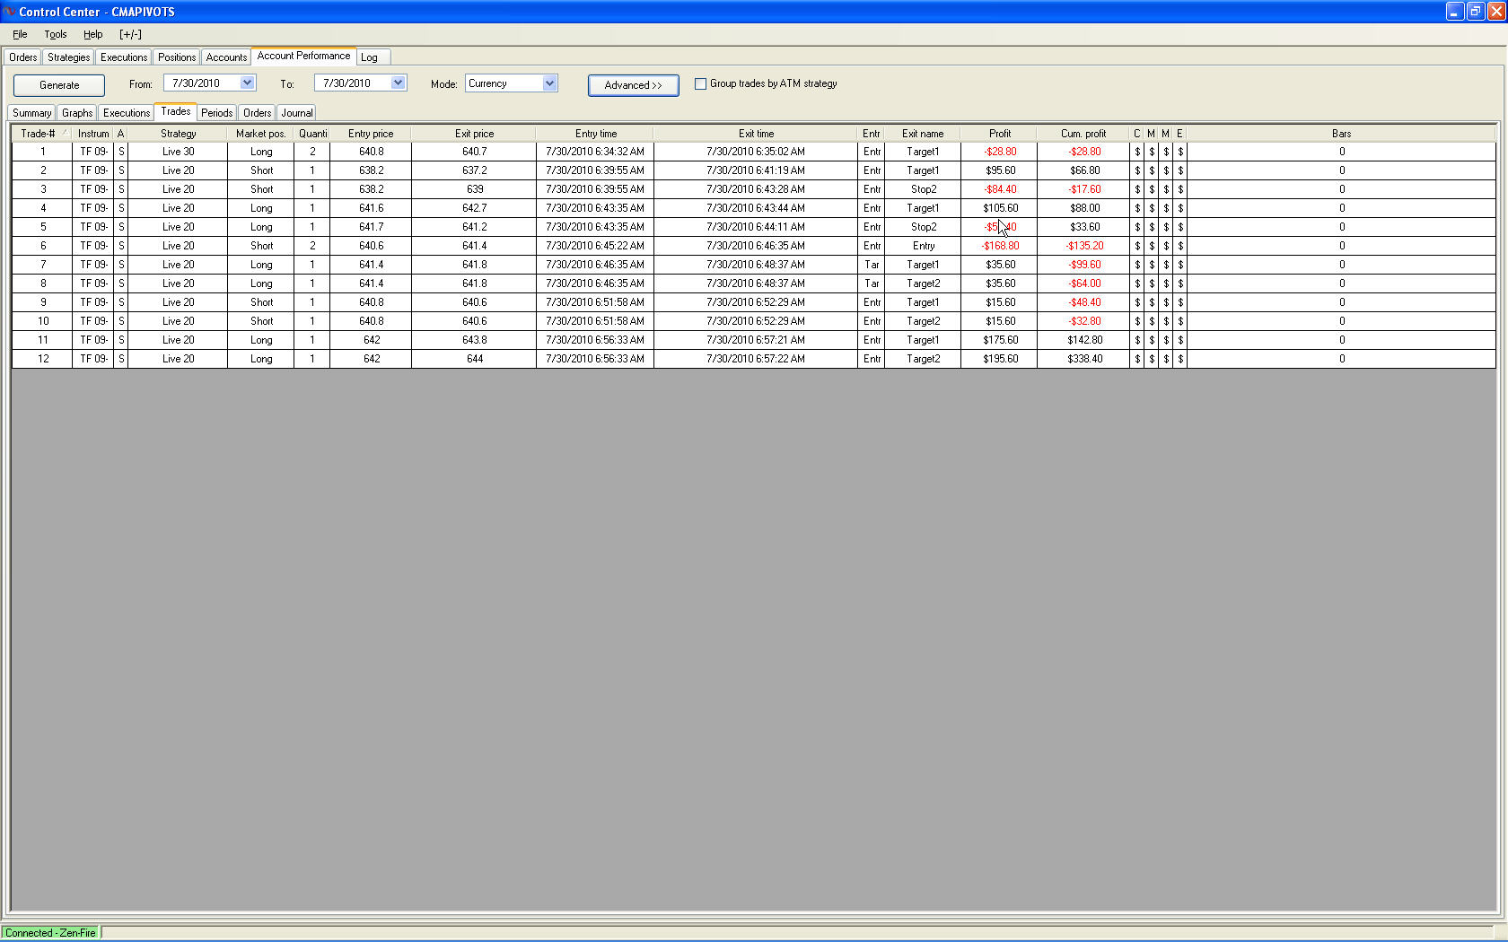Click Connected - Zen-Fire status indicator
The image size is (1508, 942).
(x=51, y=933)
